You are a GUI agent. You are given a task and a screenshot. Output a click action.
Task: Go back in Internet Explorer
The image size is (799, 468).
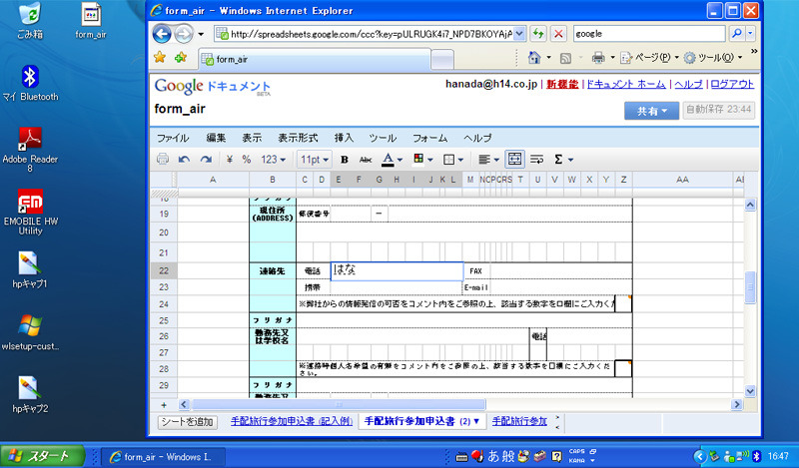click(x=162, y=34)
